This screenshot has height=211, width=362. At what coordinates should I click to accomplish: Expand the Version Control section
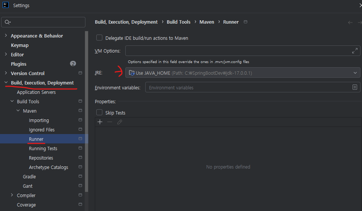point(6,73)
